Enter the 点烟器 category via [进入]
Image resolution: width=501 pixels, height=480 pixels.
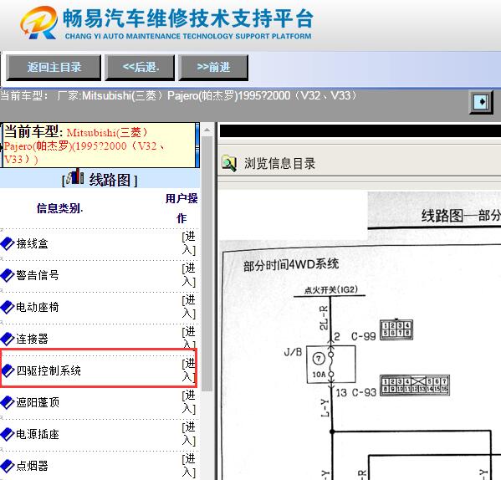click(189, 465)
